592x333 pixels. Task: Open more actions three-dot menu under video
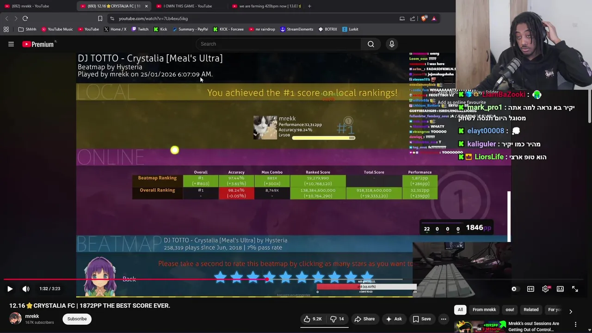pos(444,319)
